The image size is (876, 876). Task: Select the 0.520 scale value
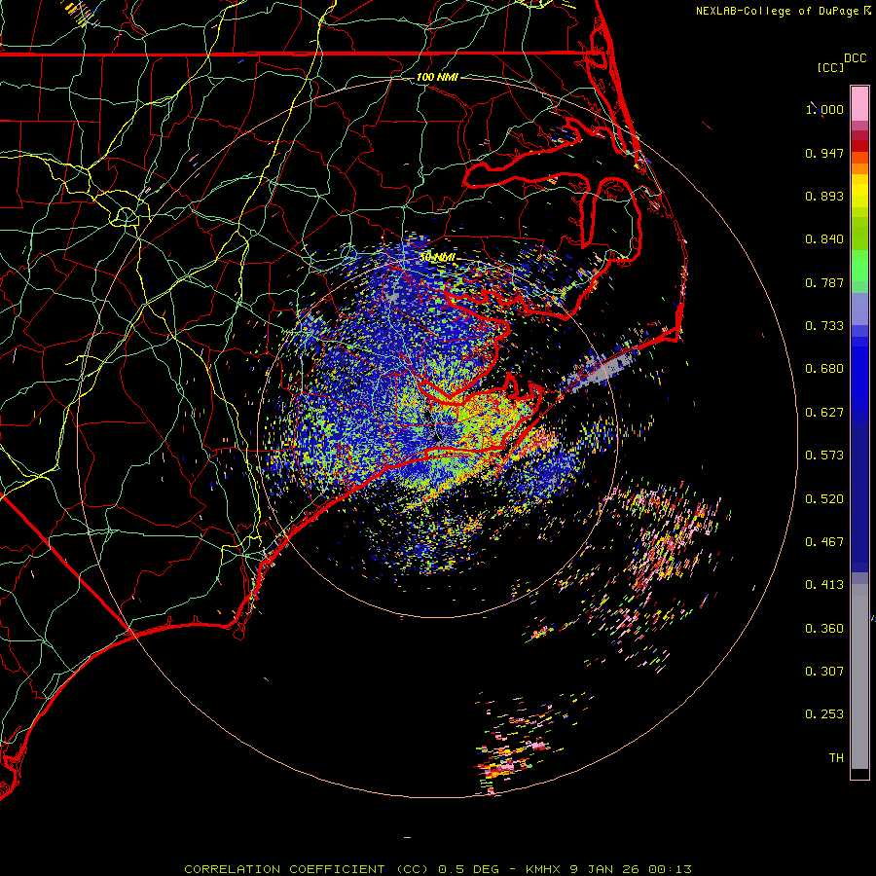pyautogui.click(x=824, y=499)
